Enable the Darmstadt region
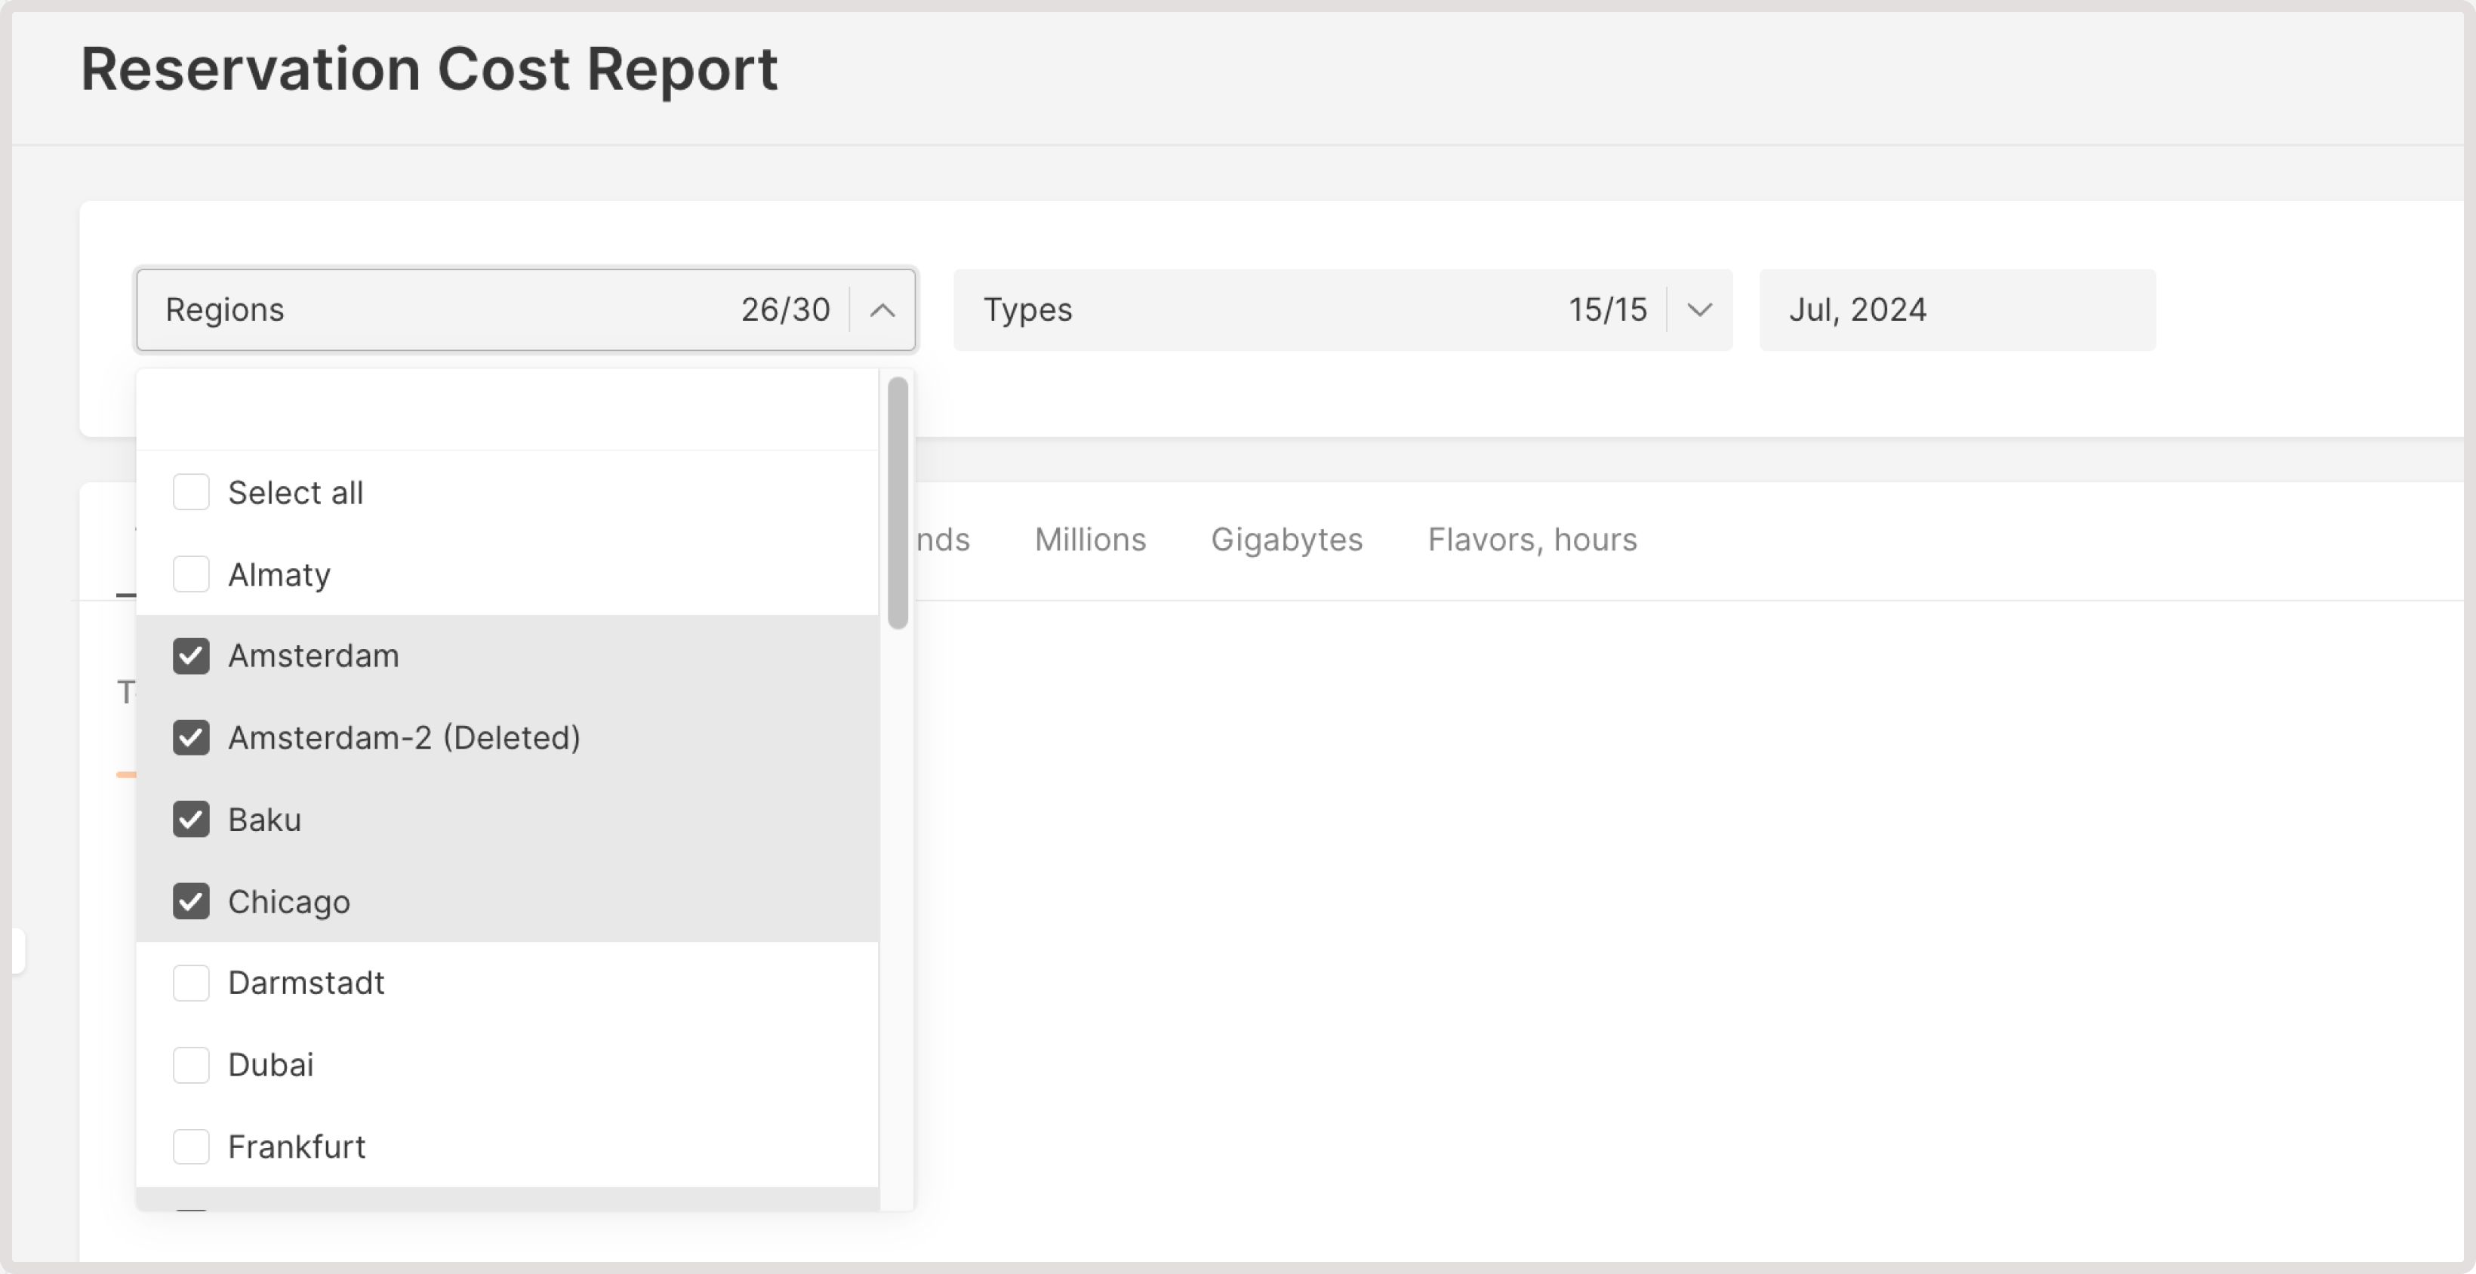The height and width of the screenshot is (1274, 2476). pos(191,982)
